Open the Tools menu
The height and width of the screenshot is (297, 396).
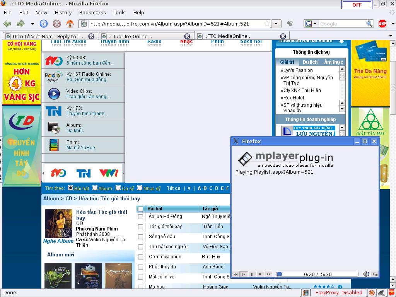(x=119, y=13)
